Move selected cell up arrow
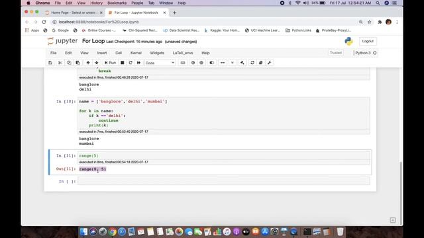424x238 pixels. (88, 63)
